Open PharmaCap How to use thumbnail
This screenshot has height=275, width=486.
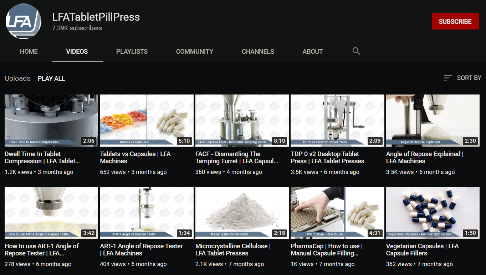[x=337, y=213]
